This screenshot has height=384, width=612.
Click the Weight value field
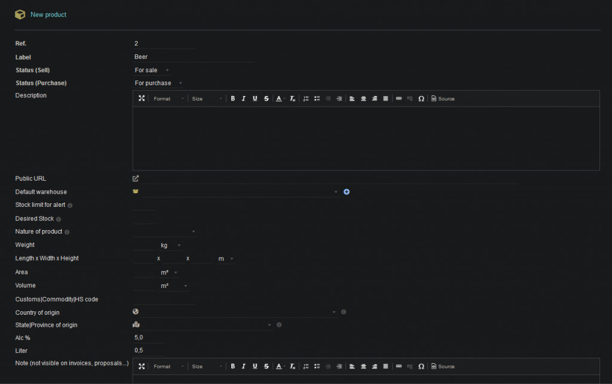click(145, 245)
